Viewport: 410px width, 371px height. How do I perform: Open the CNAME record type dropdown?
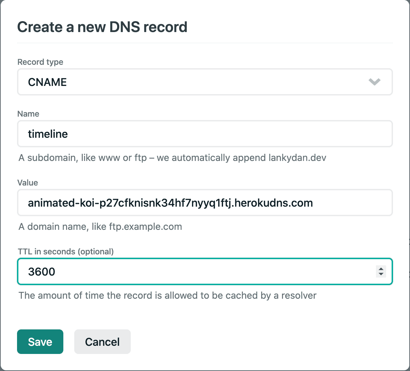coord(204,82)
